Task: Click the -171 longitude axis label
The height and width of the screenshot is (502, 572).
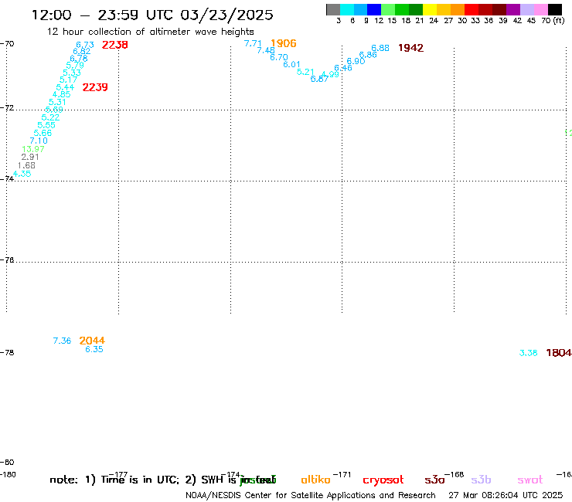Action: click(x=342, y=475)
